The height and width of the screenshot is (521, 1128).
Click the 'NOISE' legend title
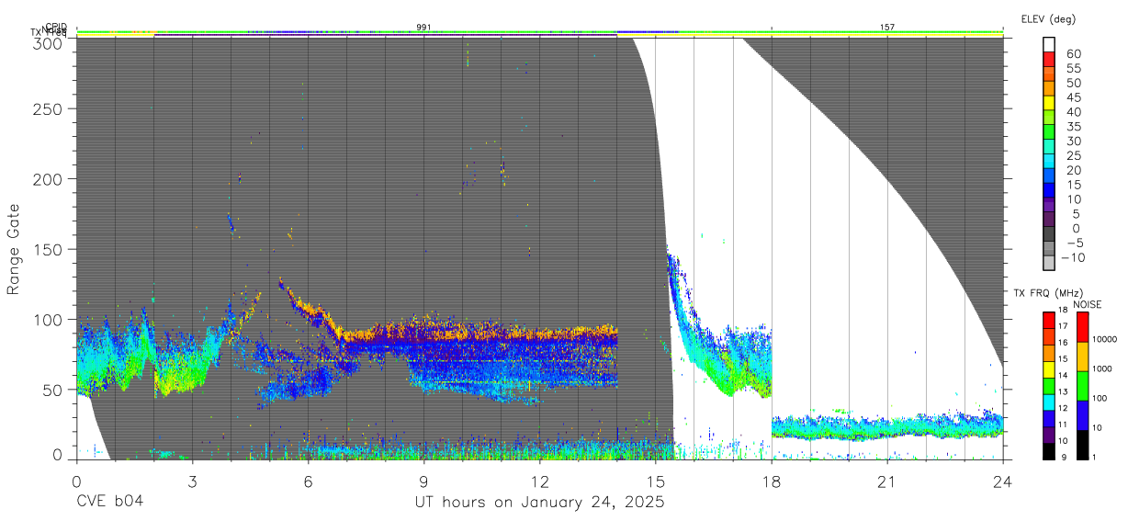pyautogui.click(x=1087, y=303)
